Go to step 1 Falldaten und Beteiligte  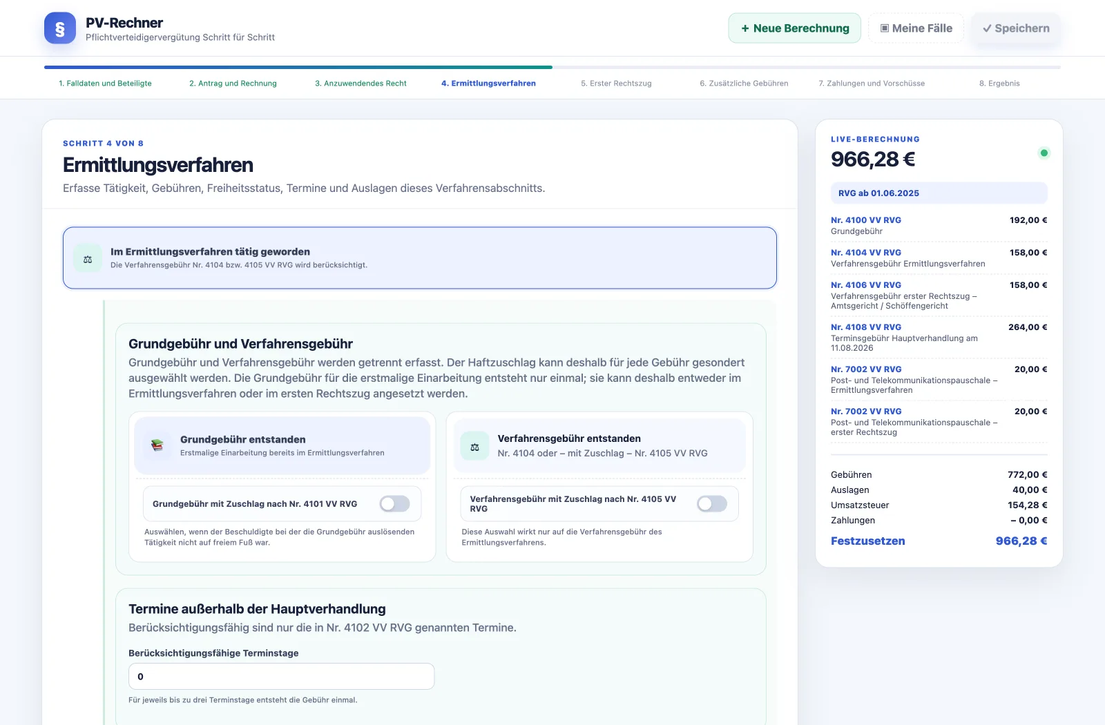(105, 84)
